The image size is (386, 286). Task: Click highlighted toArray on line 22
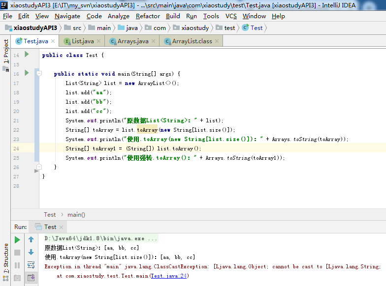147,130
